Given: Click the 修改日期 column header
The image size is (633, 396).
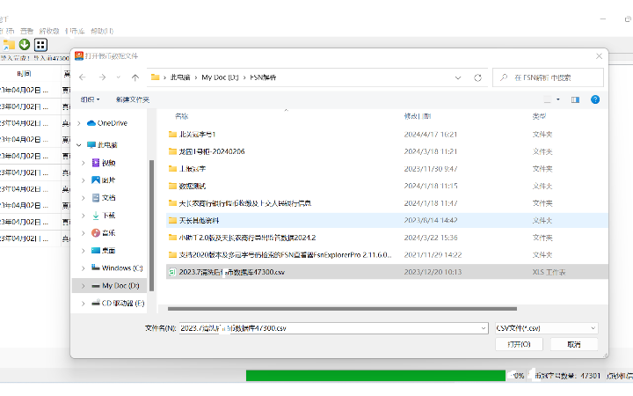Looking at the screenshot, I should pos(418,116).
